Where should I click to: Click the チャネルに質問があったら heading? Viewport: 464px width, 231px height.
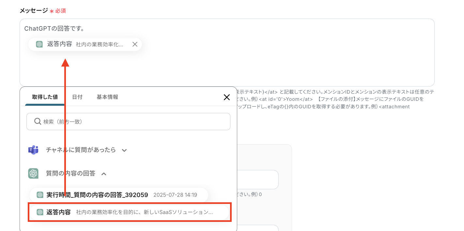pos(81,150)
